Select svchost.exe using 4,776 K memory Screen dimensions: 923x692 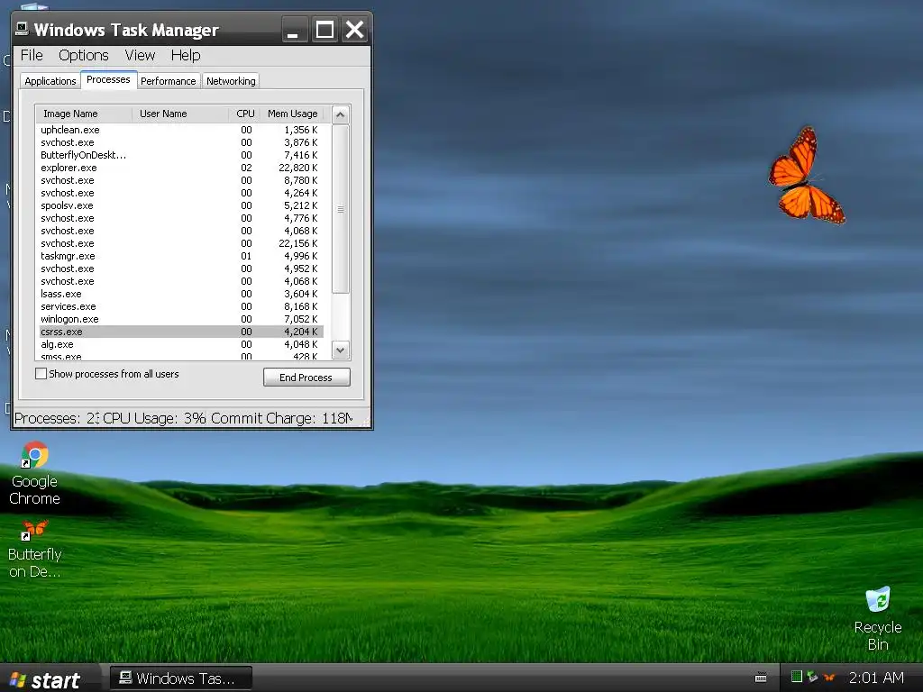(x=181, y=218)
